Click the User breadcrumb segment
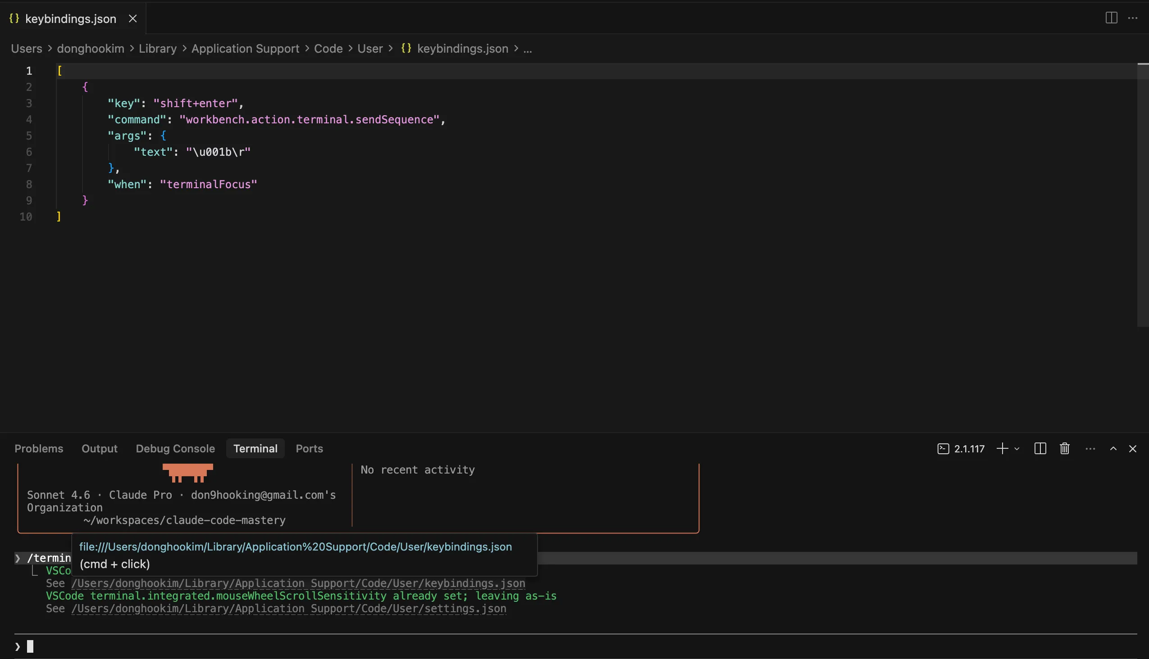Viewport: 1149px width, 659px height. click(x=370, y=49)
